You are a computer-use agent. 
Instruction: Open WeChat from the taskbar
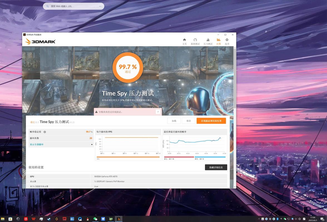click(95, 219)
